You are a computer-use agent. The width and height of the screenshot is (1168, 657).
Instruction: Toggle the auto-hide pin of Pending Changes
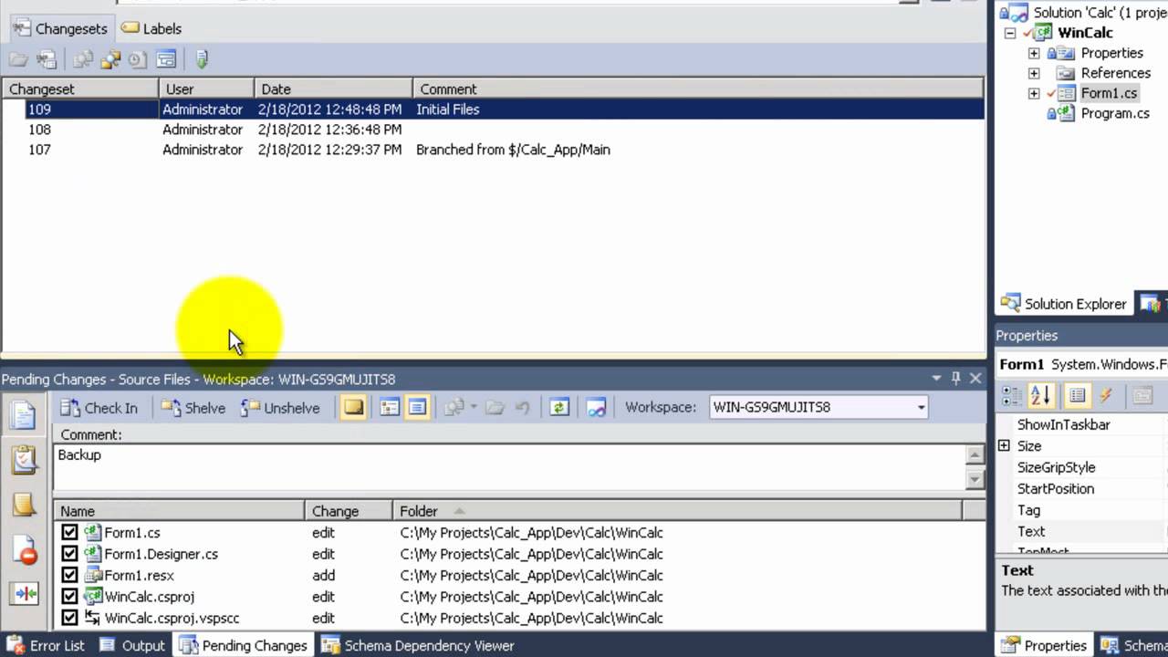[x=956, y=378]
